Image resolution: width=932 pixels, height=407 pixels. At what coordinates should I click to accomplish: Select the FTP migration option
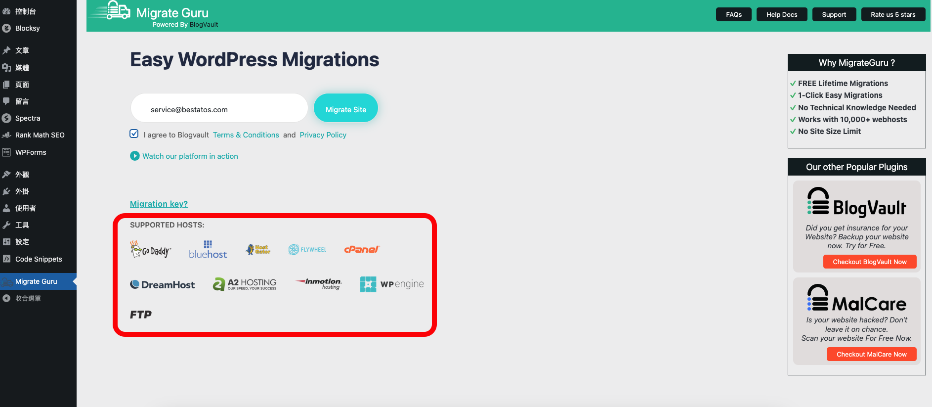tap(141, 315)
